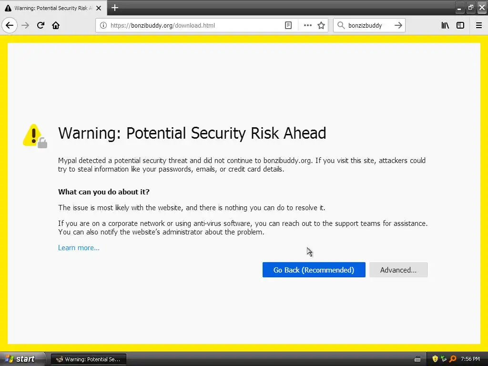
Task: Reload the current page
Action: tap(41, 25)
